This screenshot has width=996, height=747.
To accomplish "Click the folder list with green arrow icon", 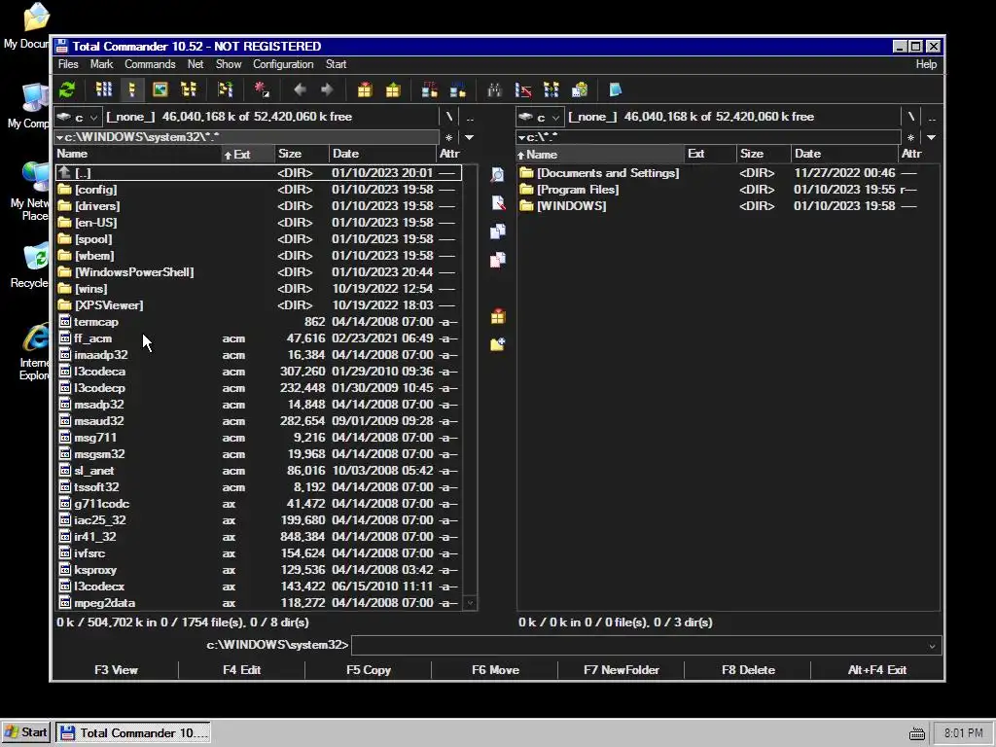I will click(x=225, y=89).
